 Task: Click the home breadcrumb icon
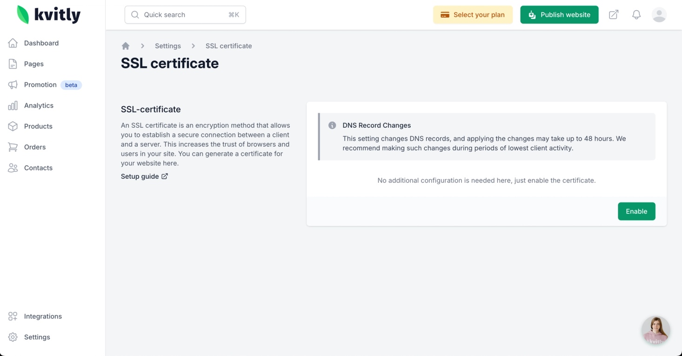coord(125,46)
